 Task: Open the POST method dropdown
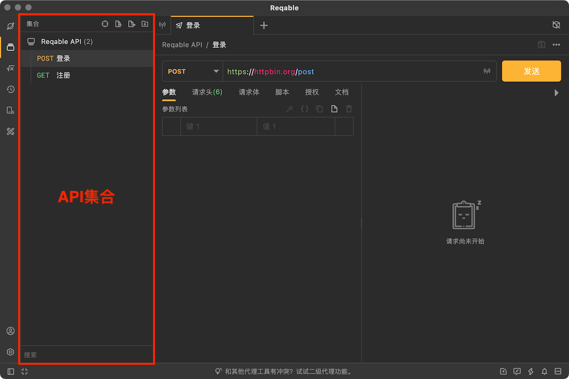coord(193,71)
